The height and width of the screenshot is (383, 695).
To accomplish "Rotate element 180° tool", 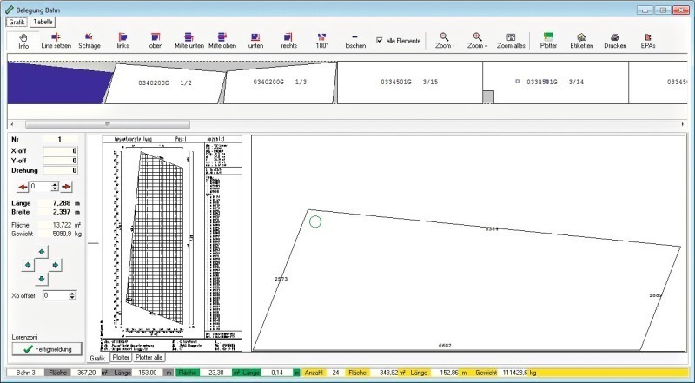I will click(321, 41).
